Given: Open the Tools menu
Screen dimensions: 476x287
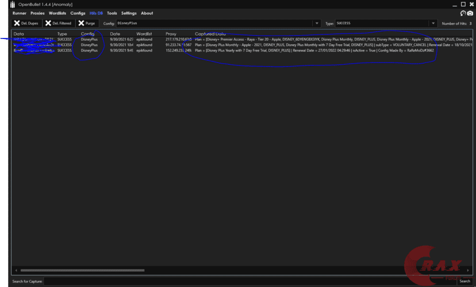Looking at the screenshot, I should point(112,13).
